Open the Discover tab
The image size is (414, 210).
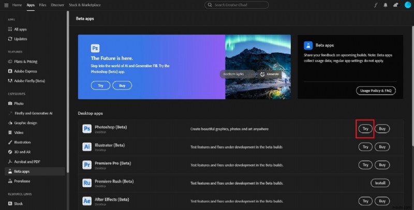[x=57, y=5]
